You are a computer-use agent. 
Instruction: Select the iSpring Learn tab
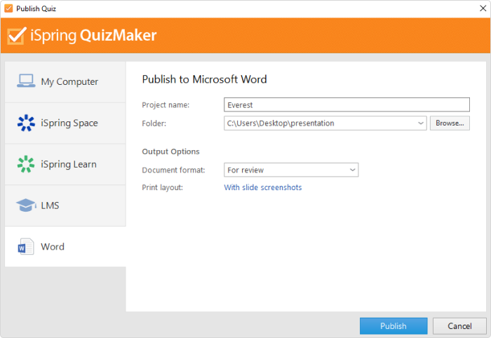coord(65,164)
